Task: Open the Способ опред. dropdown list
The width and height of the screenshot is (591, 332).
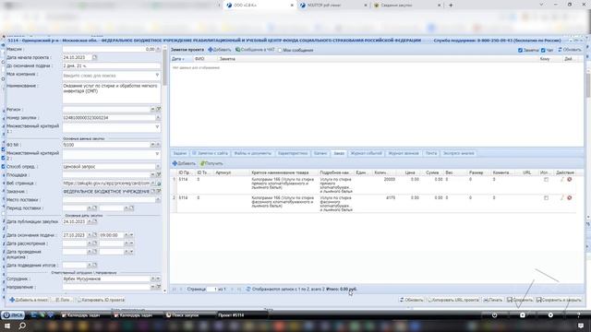Action: 158,166
